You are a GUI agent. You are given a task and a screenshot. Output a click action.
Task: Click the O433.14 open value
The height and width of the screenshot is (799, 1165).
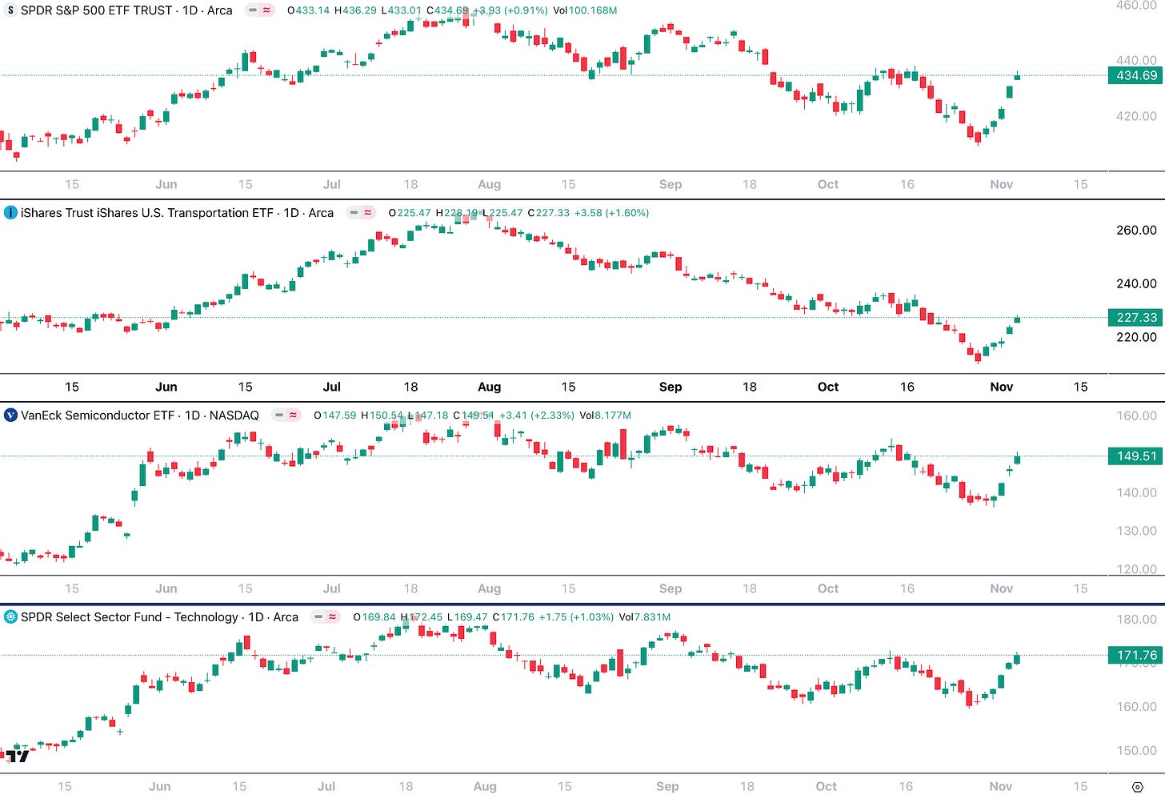[308, 10]
